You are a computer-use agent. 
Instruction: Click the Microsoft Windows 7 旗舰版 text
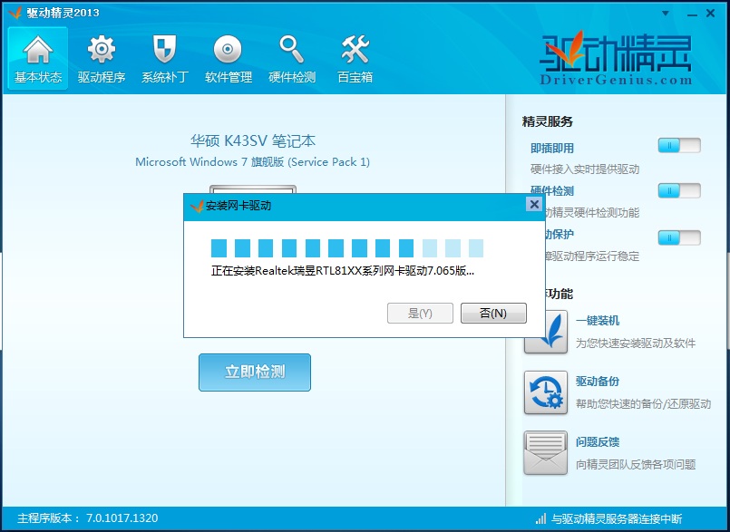(252, 162)
